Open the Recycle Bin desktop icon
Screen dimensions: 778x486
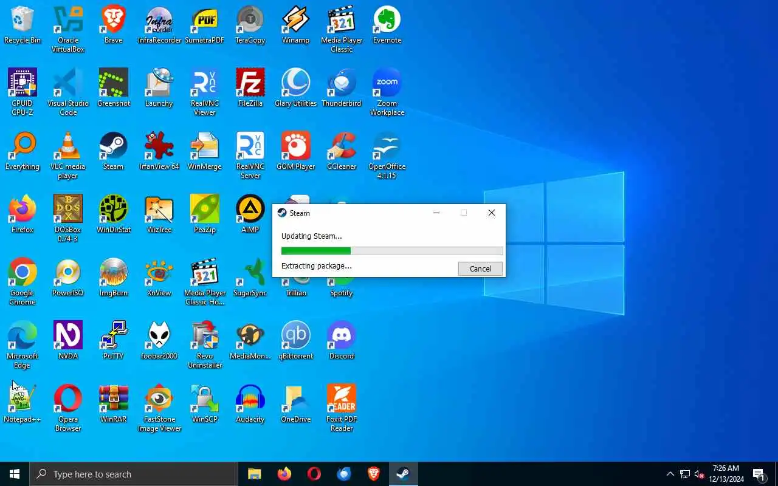pos(22,25)
